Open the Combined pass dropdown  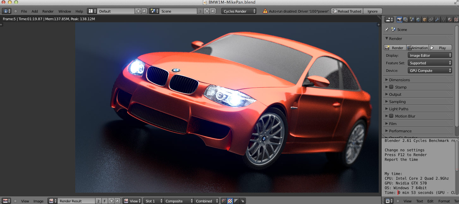coord(206,201)
